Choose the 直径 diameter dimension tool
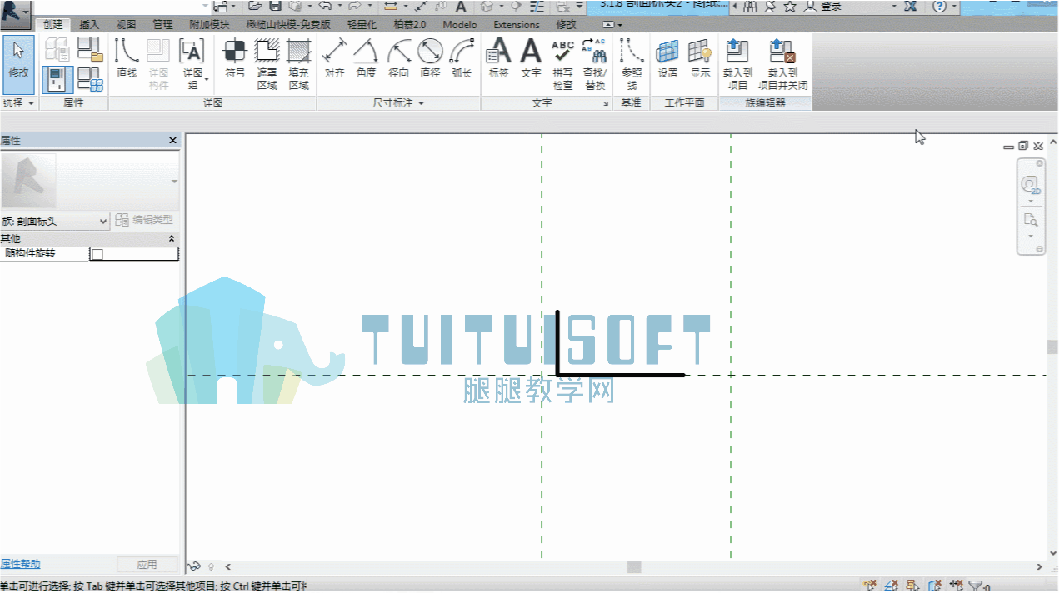Screen dimensions: 1059x593 tap(430, 58)
